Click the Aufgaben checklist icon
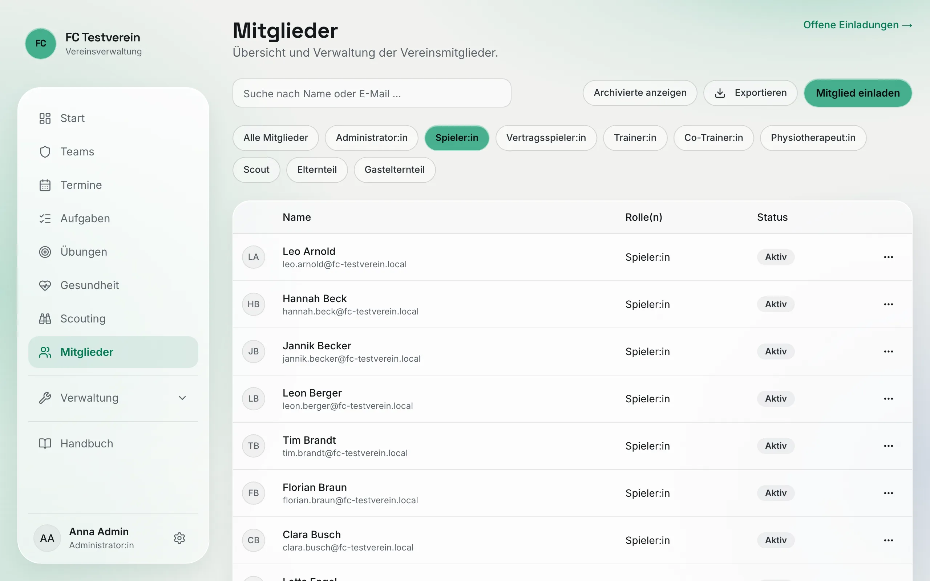This screenshot has width=930, height=581. point(45,219)
